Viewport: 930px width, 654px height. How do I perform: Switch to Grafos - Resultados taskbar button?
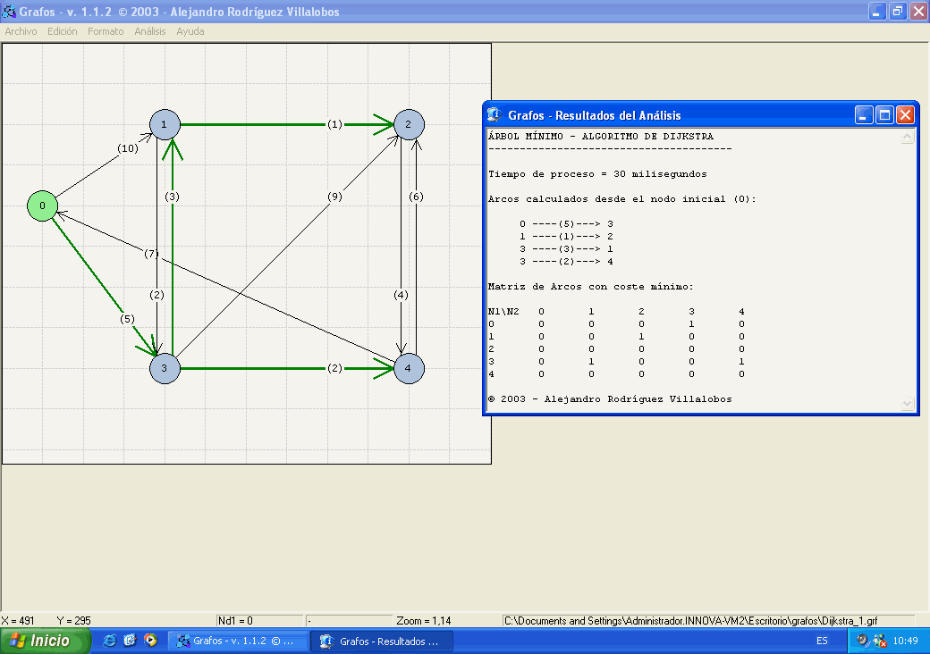click(x=382, y=641)
